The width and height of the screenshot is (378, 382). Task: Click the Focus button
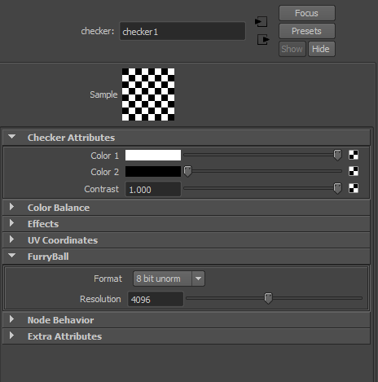point(307,13)
